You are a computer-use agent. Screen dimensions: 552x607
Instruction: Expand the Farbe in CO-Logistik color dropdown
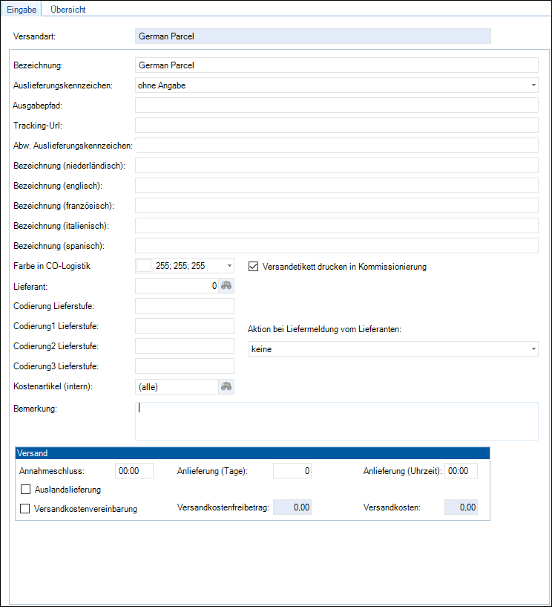[229, 265]
